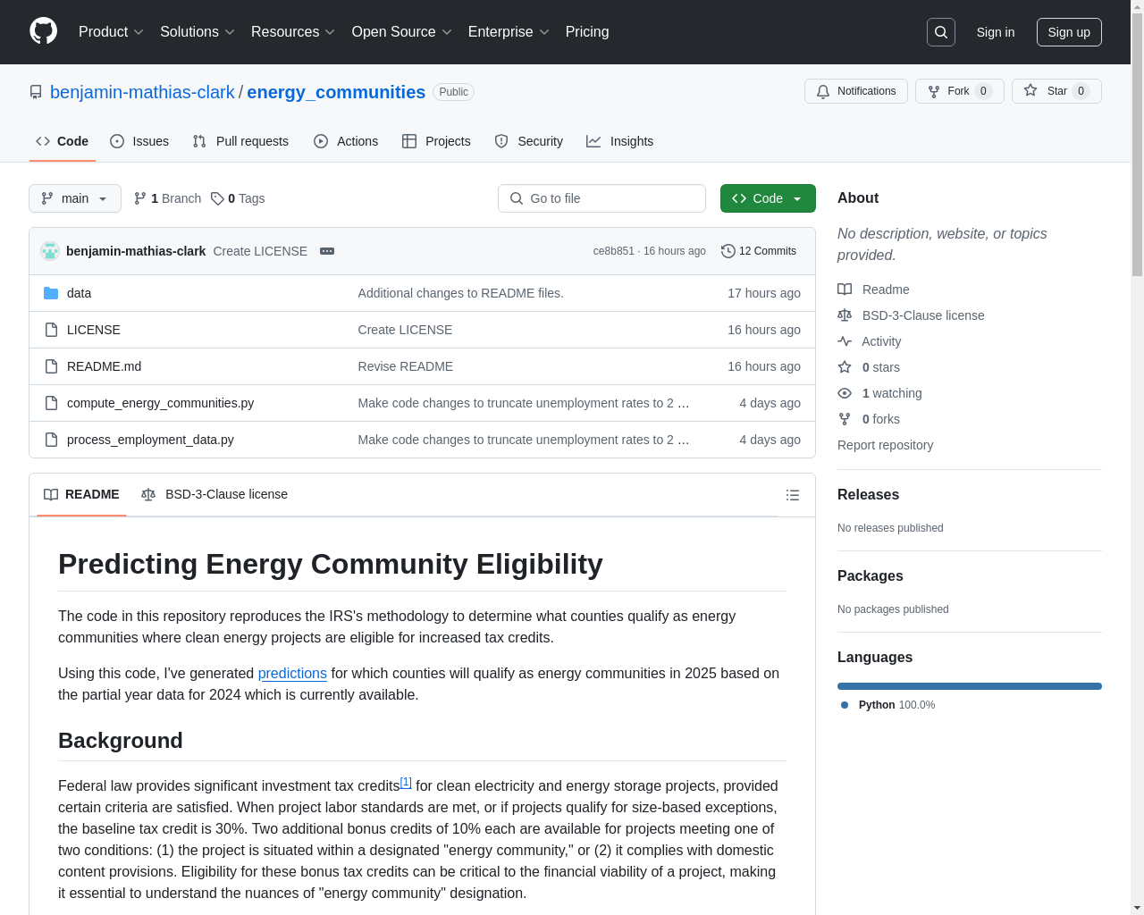The height and width of the screenshot is (915, 1144).
Task: Click the GitHub logo icon
Action: 44,31
